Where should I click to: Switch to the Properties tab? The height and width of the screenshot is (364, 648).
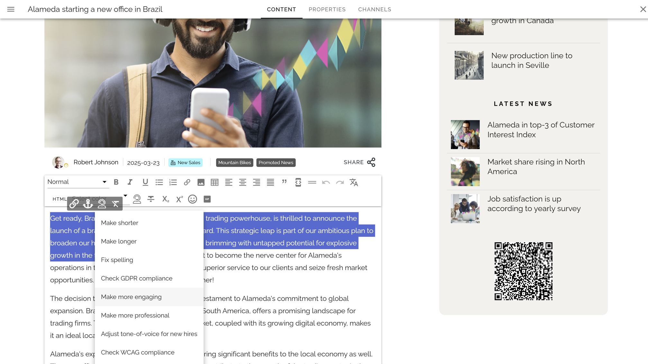coord(327,9)
